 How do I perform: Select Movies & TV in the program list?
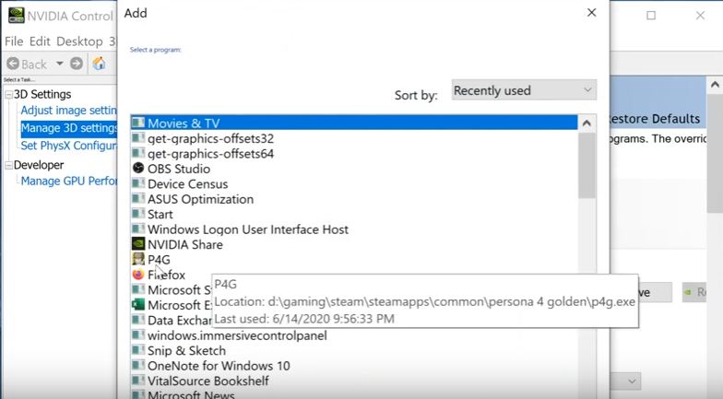[354, 123]
